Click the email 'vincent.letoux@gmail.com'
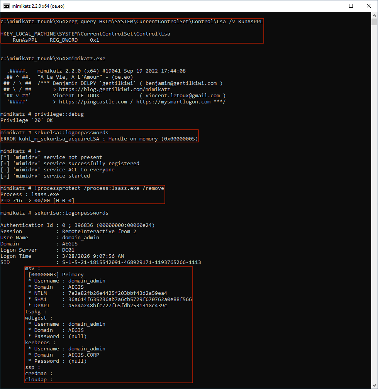 click(x=182, y=96)
